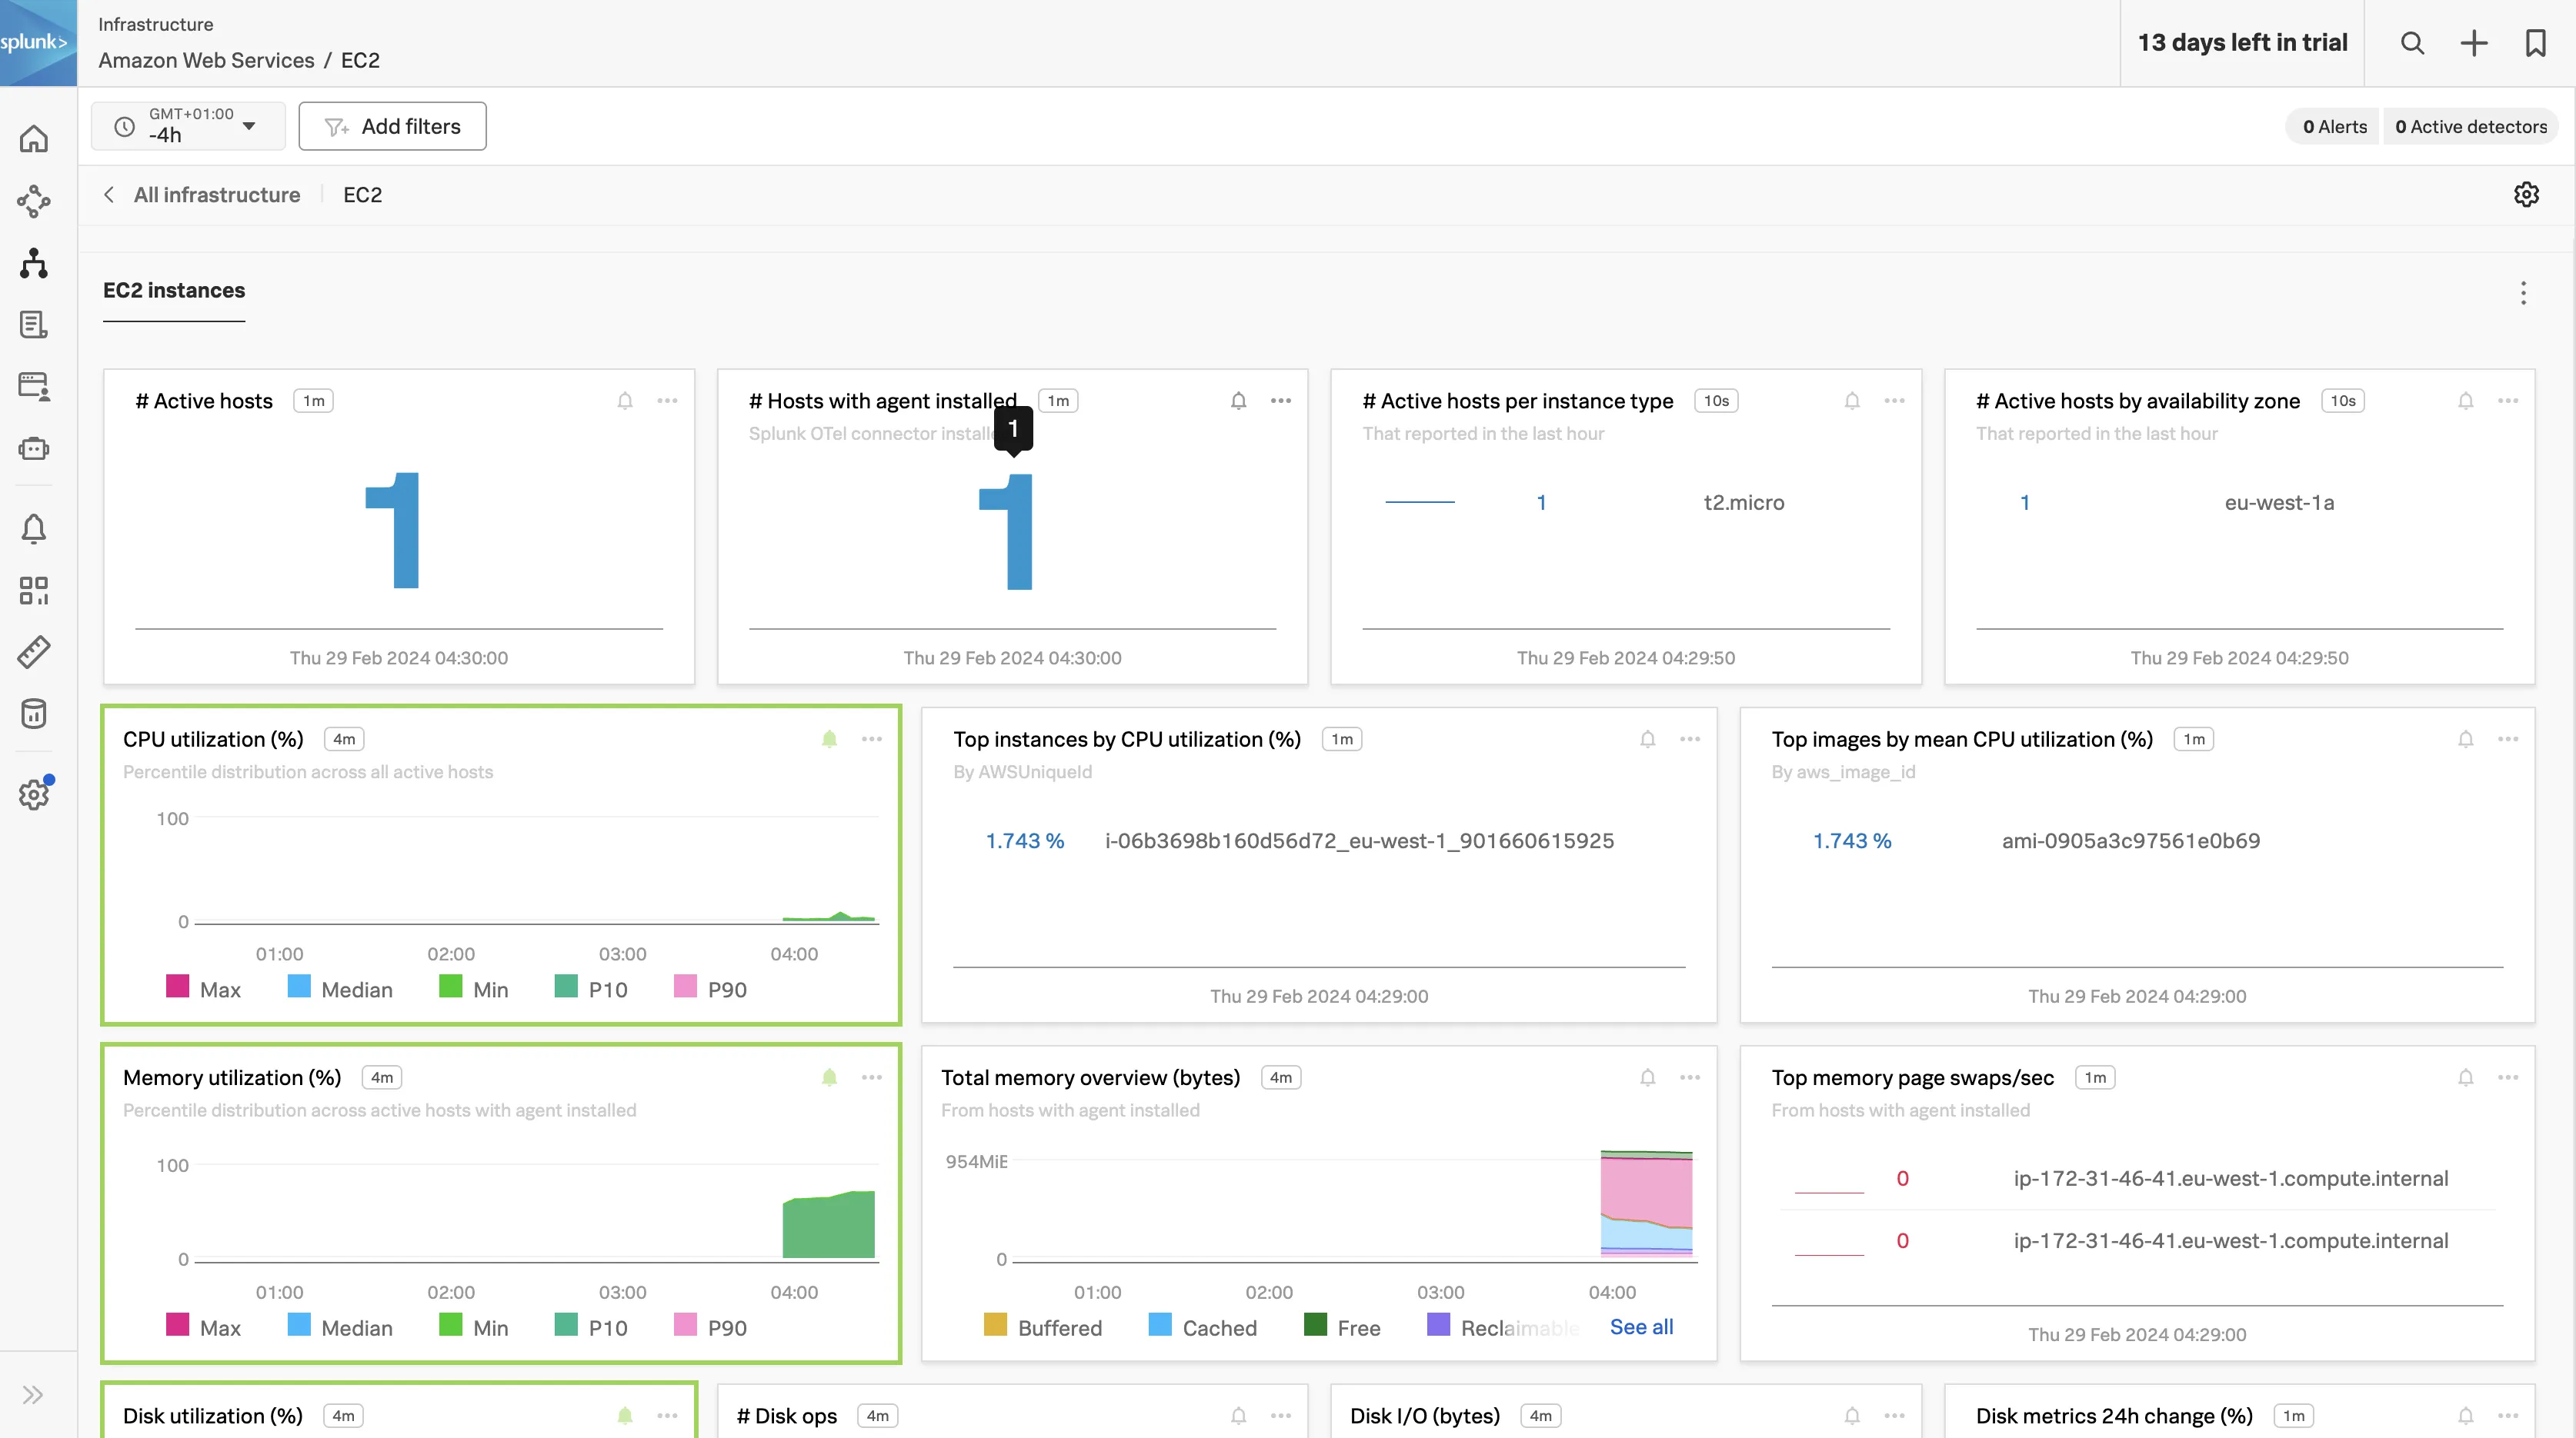Expand EC2 instances panel overflow menu

[x=2523, y=292]
